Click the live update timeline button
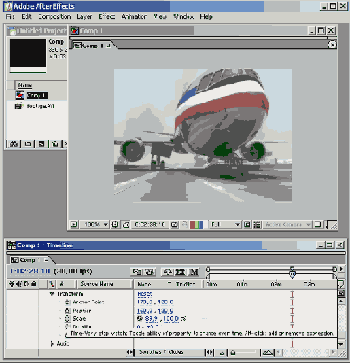The image size is (350, 363). pos(137,271)
